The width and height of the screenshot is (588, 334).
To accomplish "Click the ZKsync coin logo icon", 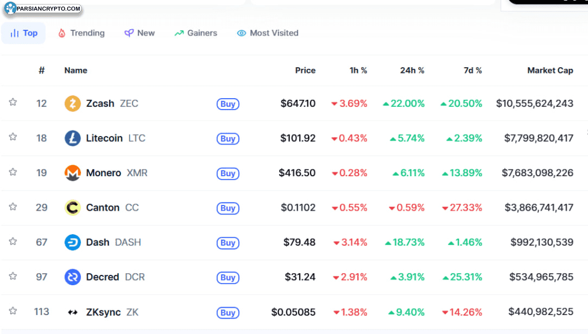I will click(x=72, y=312).
